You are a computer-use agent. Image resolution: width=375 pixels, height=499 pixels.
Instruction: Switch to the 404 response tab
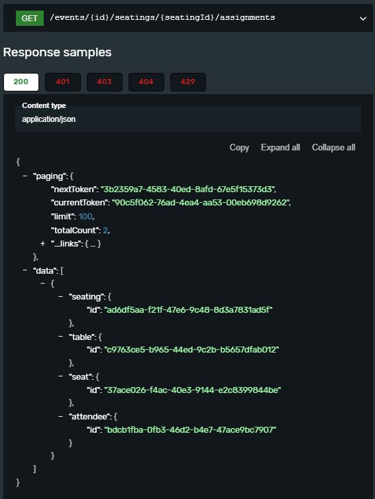click(146, 82)
